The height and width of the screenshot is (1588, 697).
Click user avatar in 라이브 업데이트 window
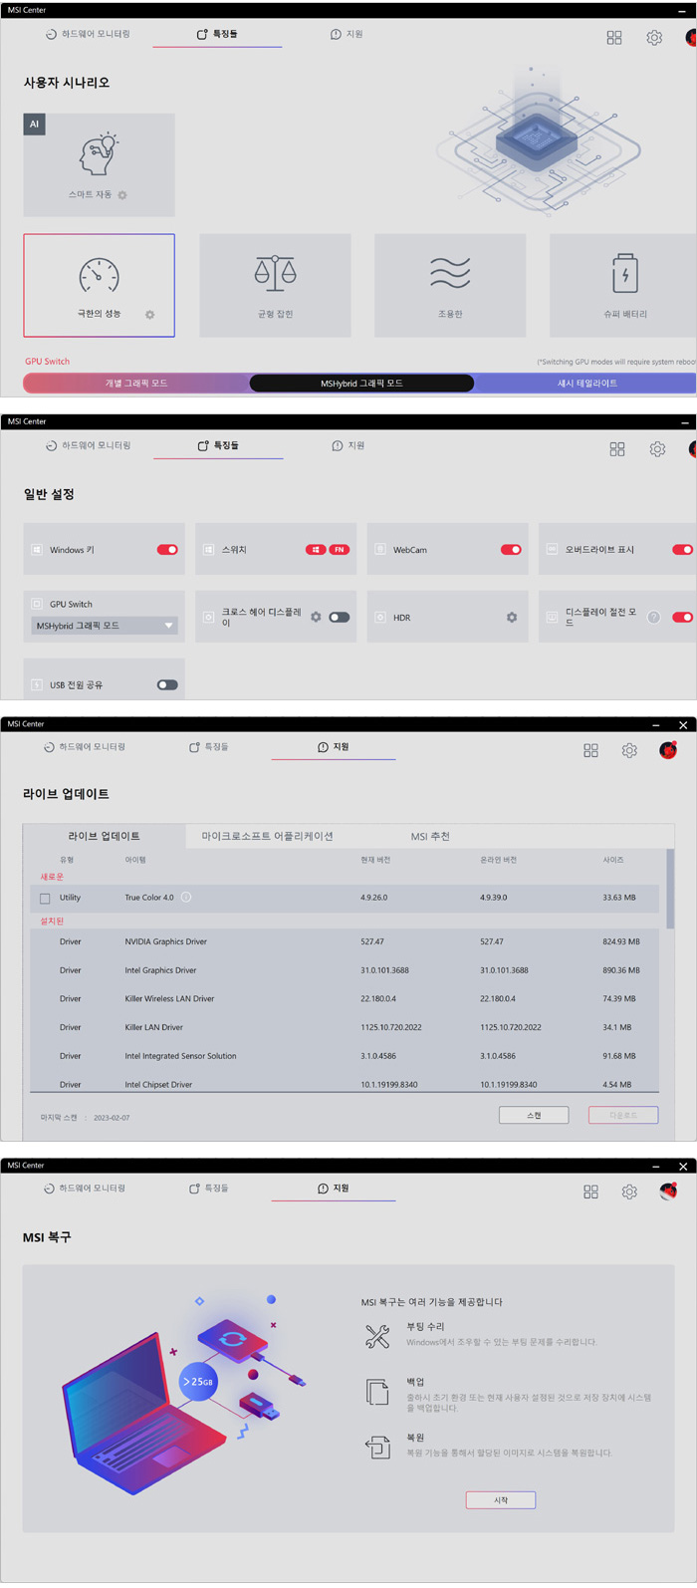(668, 750)
